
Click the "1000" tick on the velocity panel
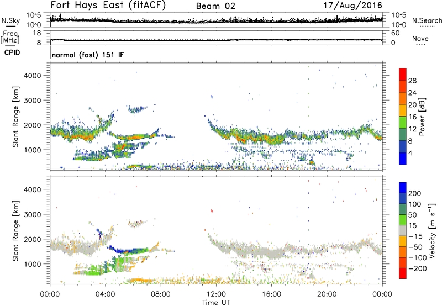pyautogui.click(x=32, y=264)
